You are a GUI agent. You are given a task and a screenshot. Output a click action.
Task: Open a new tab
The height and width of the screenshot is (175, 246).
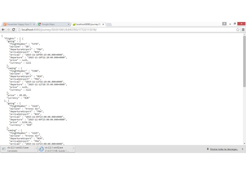[x=109, y=24]
